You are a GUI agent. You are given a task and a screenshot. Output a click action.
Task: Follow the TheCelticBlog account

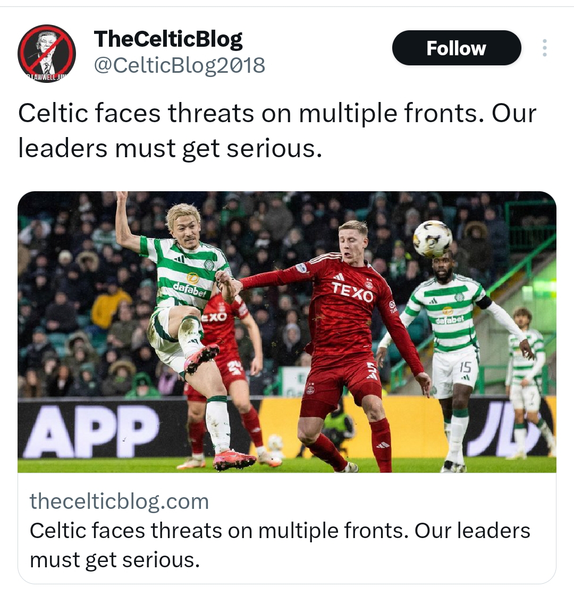(456, 48)
